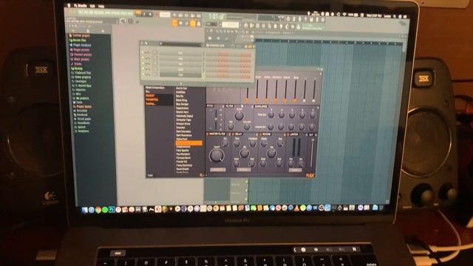Toggle the green mute LED on the third channel
The width and height of the screenshot is (473, 266).
tap(143, 64)
